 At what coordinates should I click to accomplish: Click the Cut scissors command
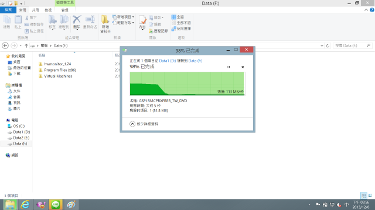pyautogui.click(x=31, y=18)
